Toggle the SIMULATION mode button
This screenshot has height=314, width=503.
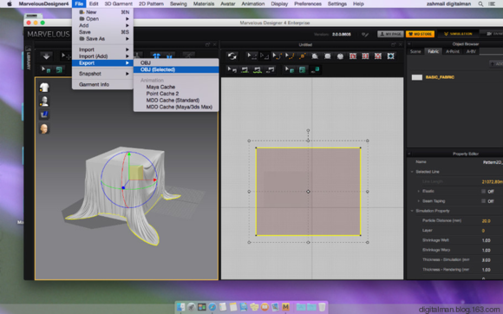pos(458,34)
